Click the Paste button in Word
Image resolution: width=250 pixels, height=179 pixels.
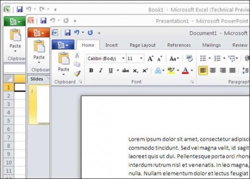click(64, 64)
